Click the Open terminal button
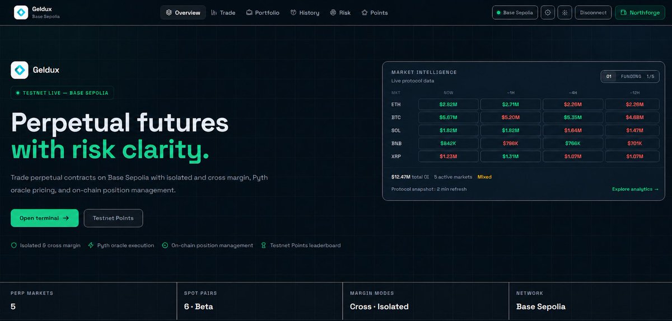The height and width of the screenshot is (321, 672). (x=44, y=218)
